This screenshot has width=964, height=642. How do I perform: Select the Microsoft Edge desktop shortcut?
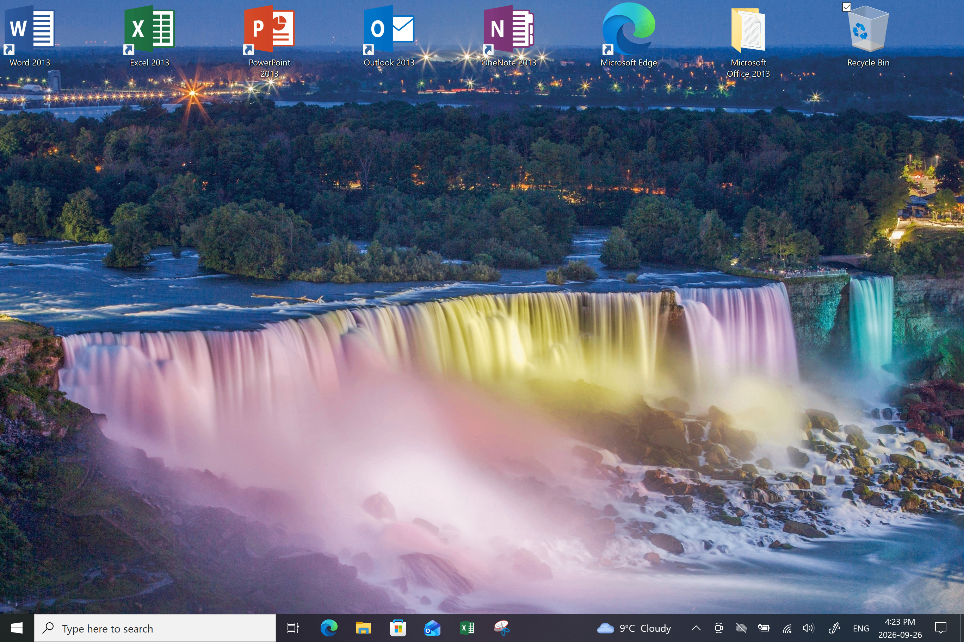tap(628, 35)
